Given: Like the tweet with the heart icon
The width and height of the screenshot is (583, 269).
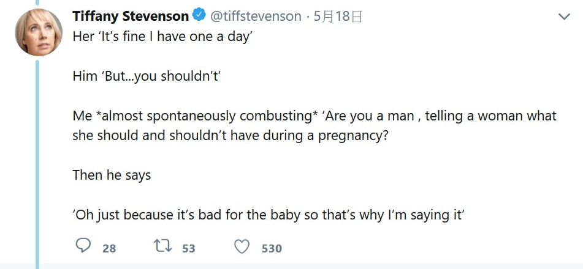Looking at the screenshot, I should [x=243, y=246].
